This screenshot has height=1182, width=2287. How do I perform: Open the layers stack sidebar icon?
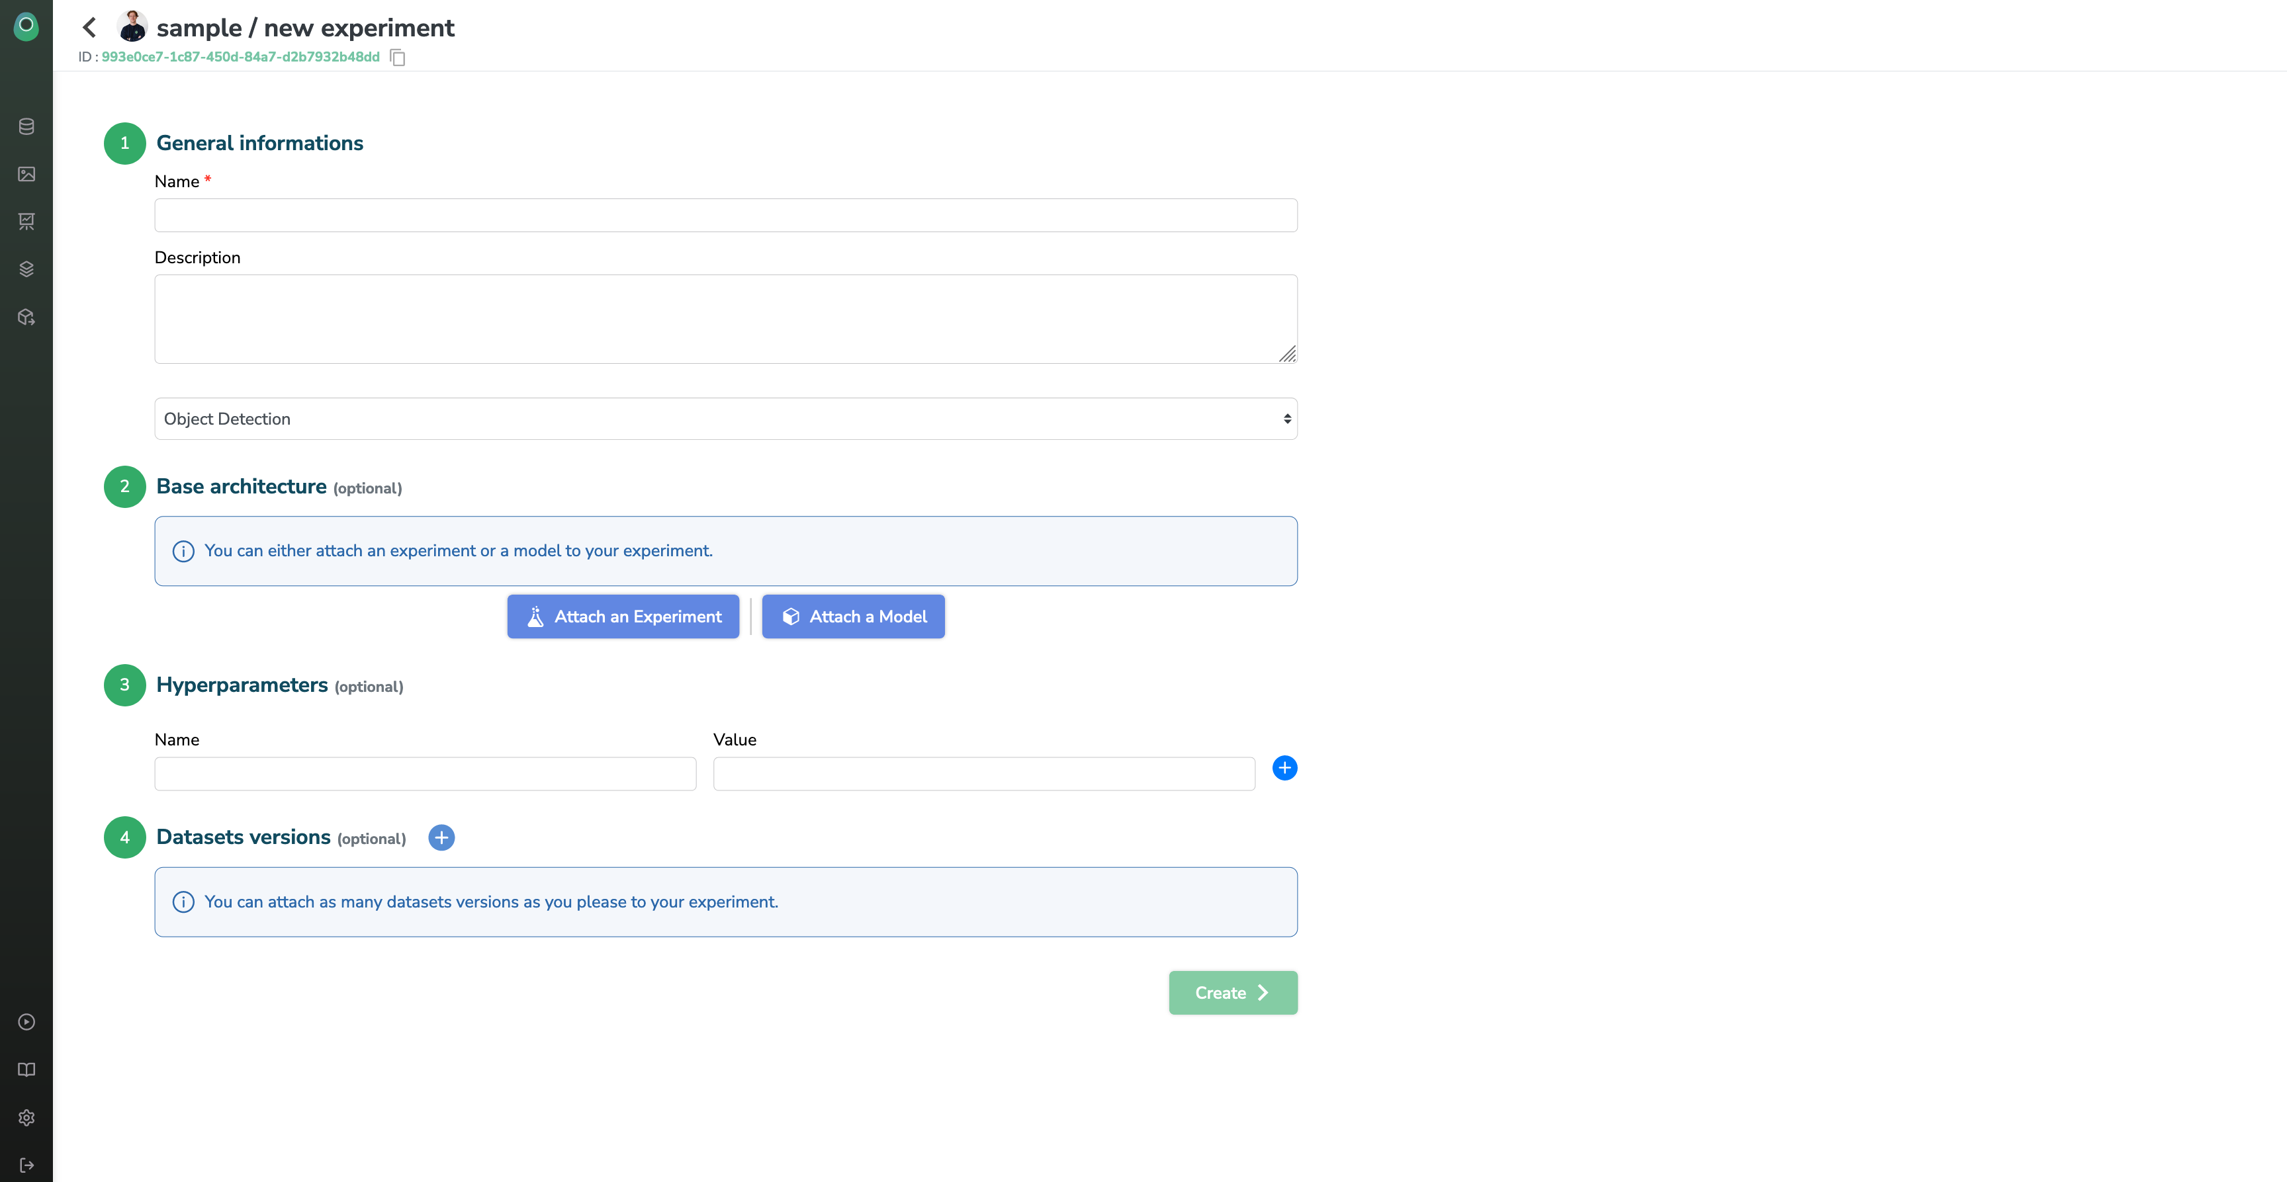(26, 269)
